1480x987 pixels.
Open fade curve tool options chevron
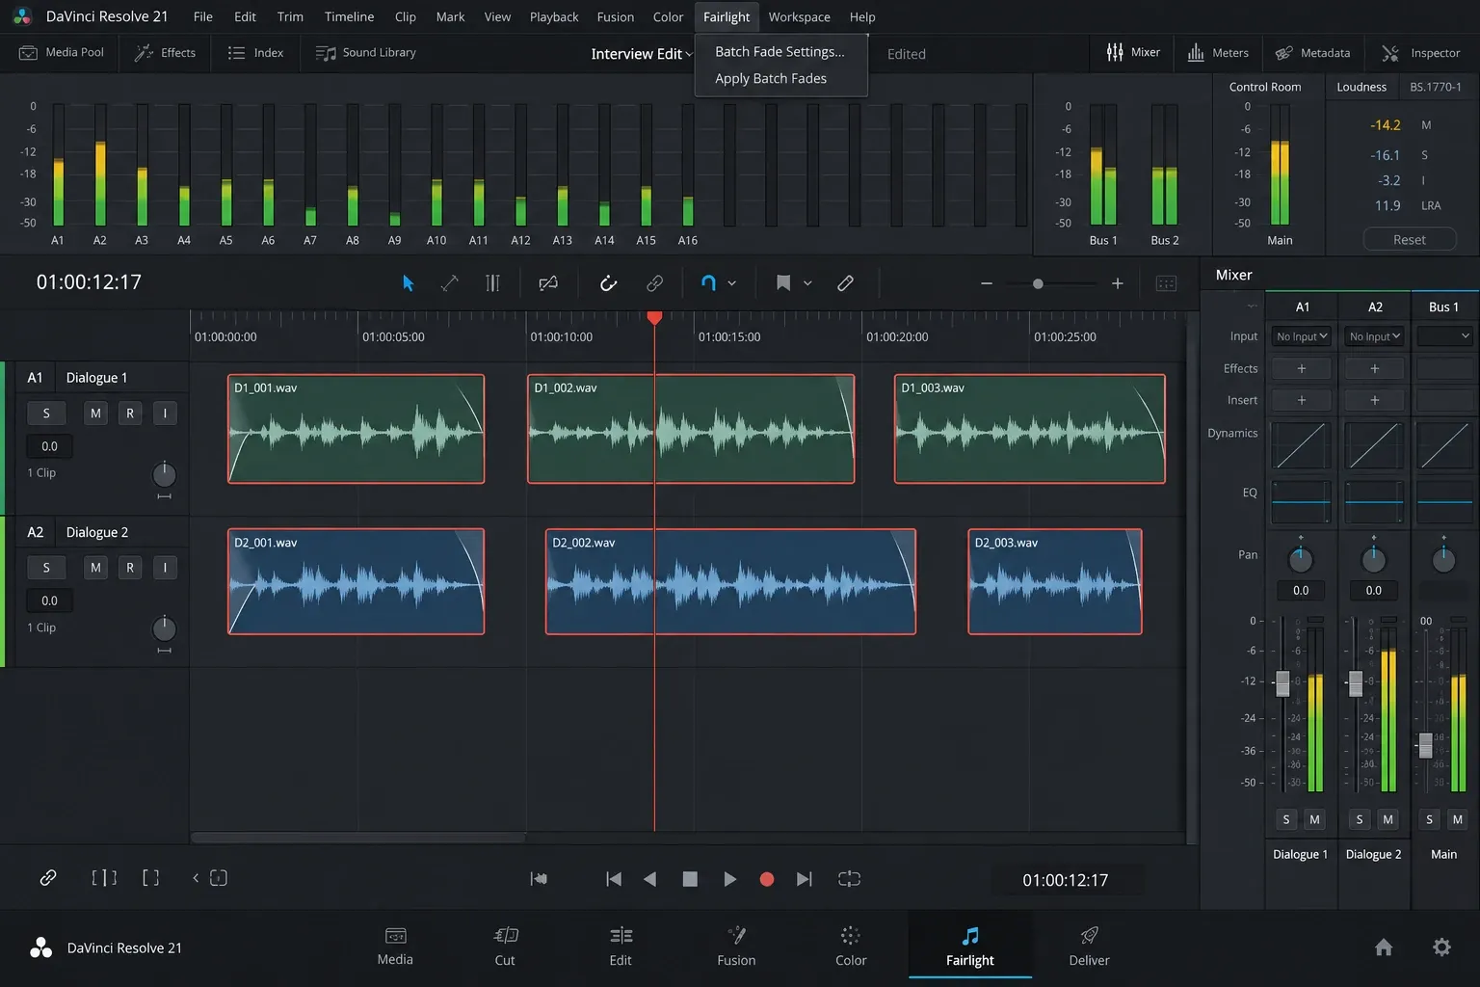(732, 283)
